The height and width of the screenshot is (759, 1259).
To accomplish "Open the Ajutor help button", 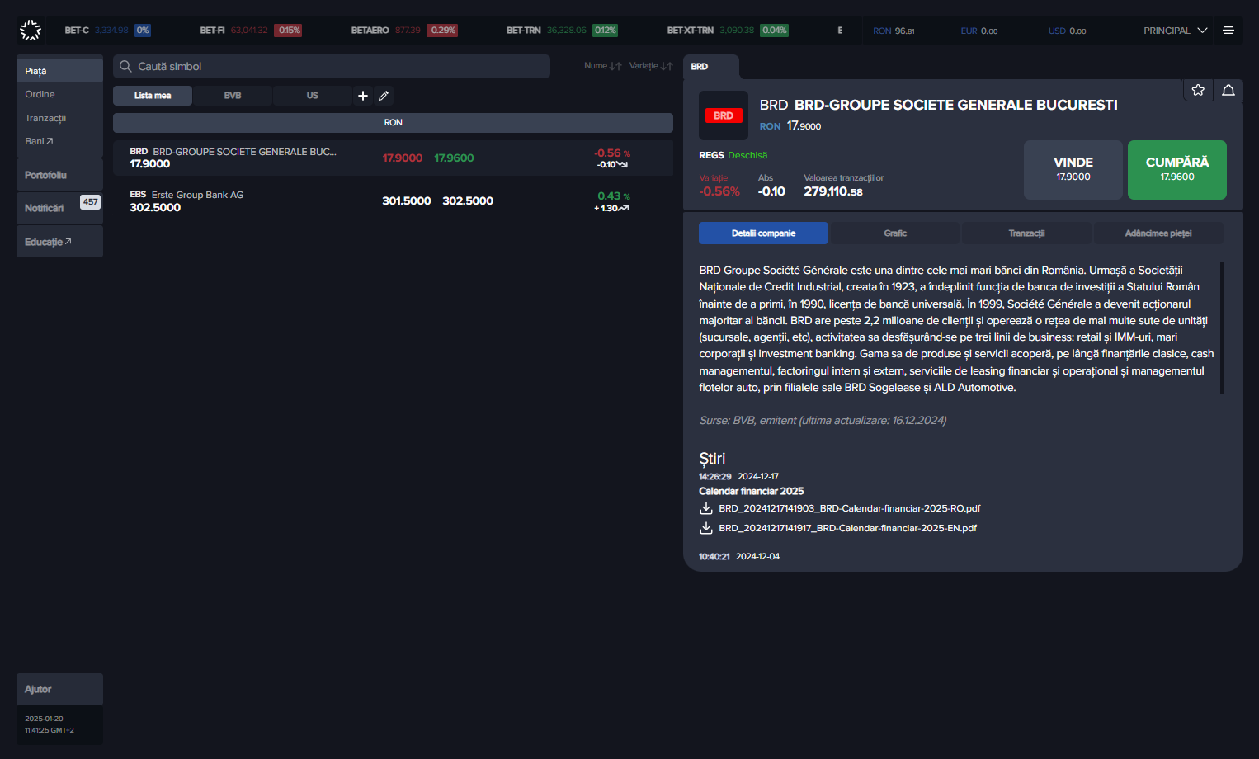I will click(59, 689).
